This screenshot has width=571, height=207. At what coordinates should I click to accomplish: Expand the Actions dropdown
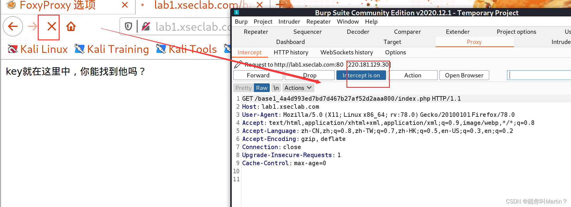tap(298, 88)
